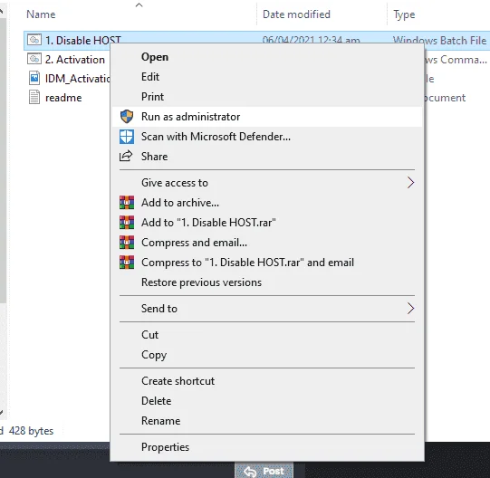Choose Compress to "1. Disable HOST.rar" and email
490x478 pixels.
coord(267,263)
